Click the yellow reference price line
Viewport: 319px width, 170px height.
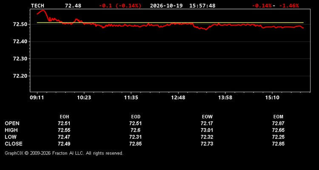[170, 23]
